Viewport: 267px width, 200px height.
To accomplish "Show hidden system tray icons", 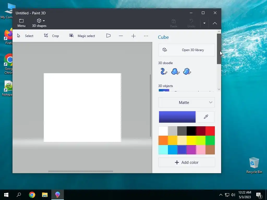I will pyautogui.click(x=221, y=195).
